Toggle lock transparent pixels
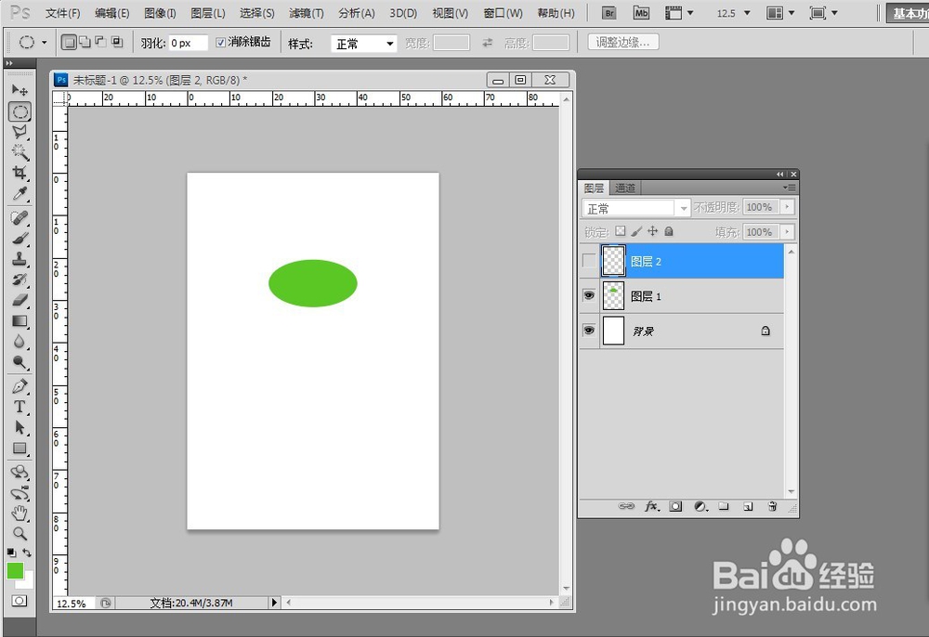The height and width of the screenshot is (637, 929). [x=621, y=231]
